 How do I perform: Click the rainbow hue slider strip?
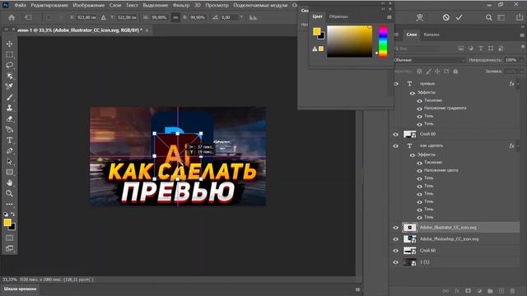[383, 41]
